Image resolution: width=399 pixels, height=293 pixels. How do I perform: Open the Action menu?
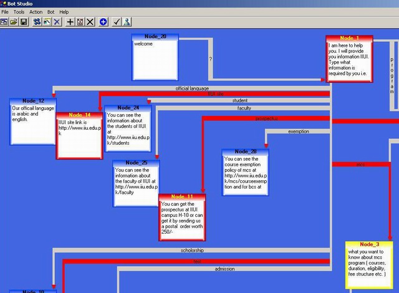pyautogui.click(x=36, y=12)
